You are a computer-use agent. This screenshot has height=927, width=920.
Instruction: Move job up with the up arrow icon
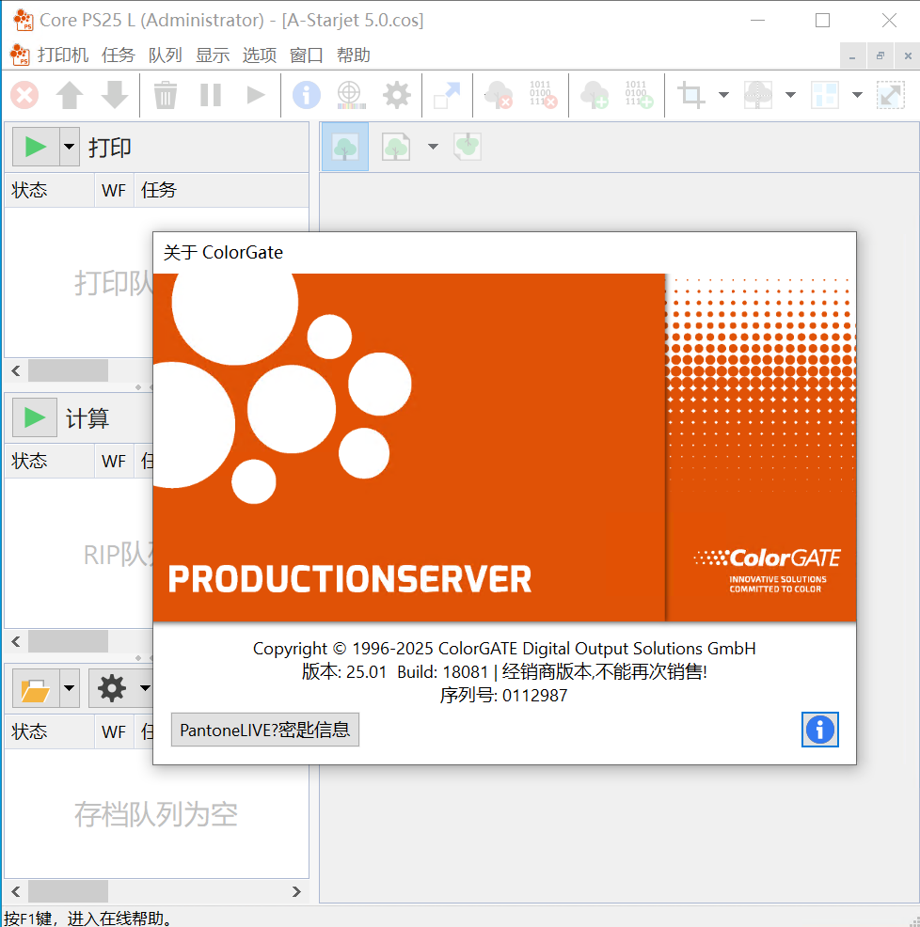(70, 95)
